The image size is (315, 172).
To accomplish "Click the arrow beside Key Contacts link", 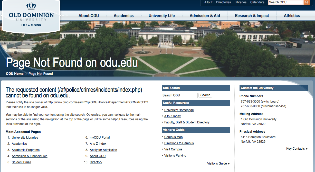I will pos(307,149).
